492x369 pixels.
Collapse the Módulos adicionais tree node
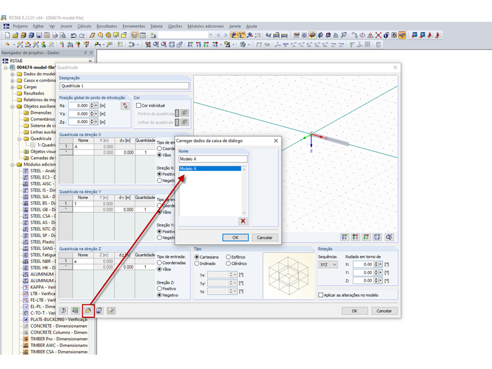coord(12,164)
